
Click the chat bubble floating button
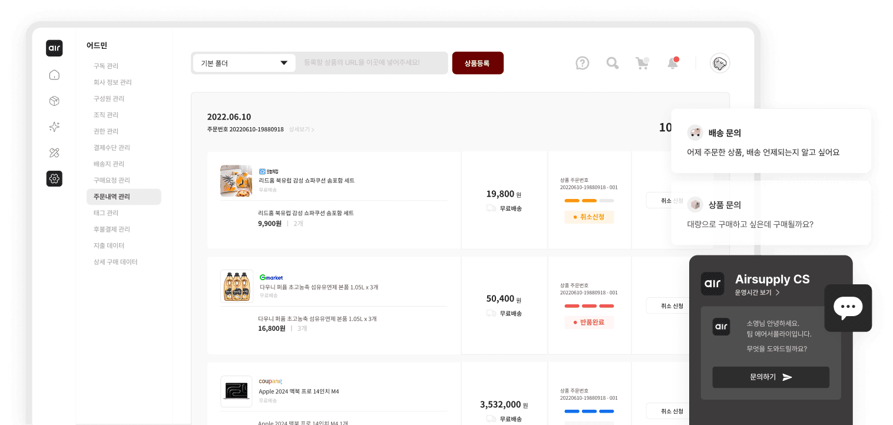pyautogui.click(x=848, y=308)
